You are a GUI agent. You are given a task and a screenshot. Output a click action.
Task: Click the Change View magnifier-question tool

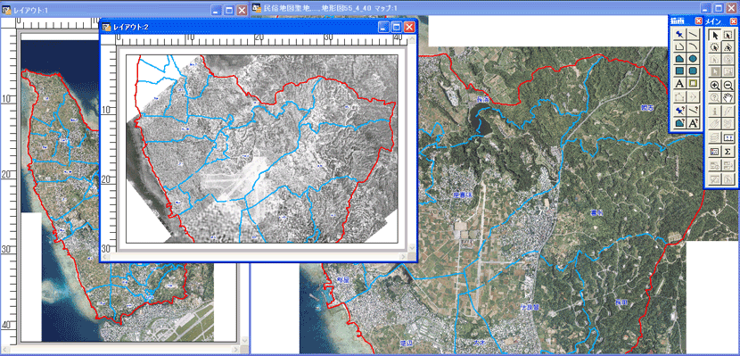714,98
